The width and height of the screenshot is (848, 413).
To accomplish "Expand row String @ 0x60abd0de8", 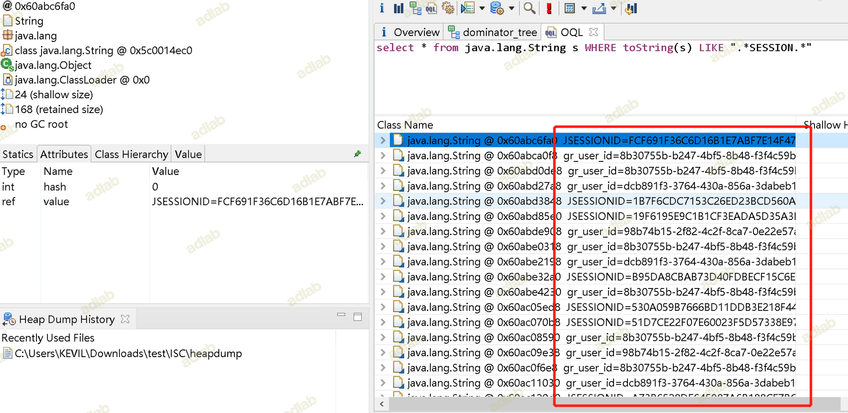I will click(x=383, y=171).
